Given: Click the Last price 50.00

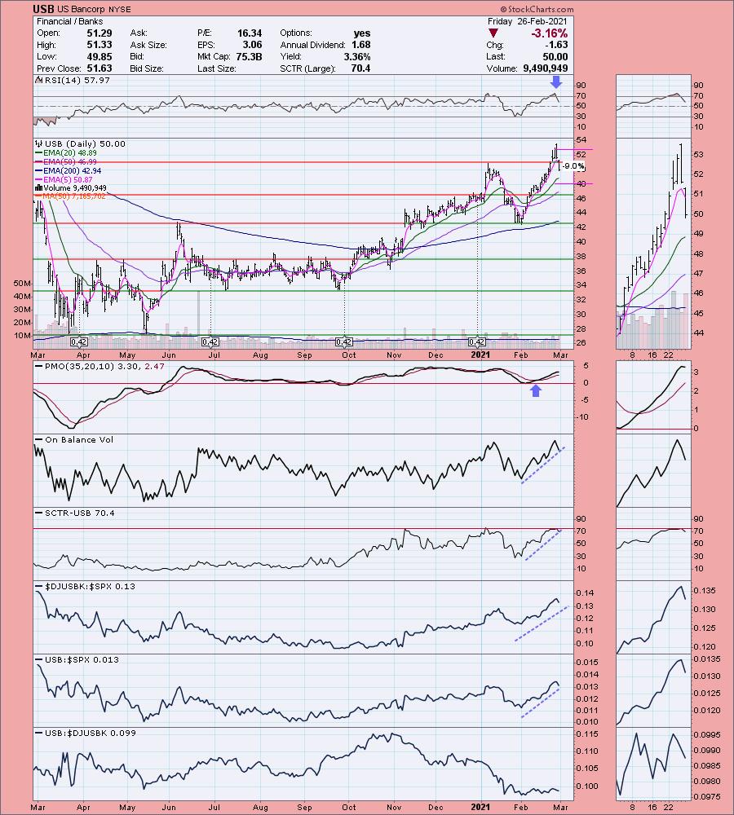Looking at the screenshot, I should tap(555, 57).
